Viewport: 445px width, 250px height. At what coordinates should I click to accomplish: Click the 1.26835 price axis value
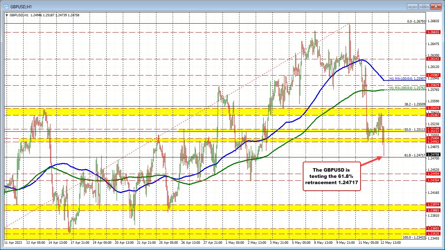pos(433,21)
